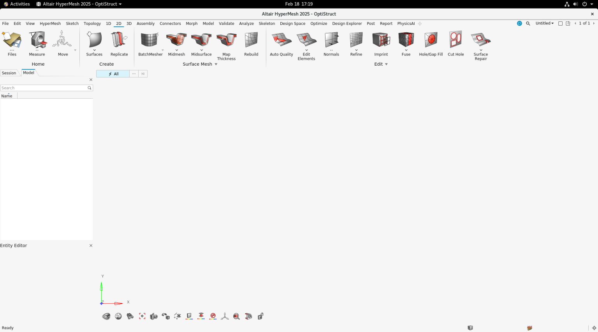Image resolution: width=598 pixels, height=332 pixels.
Task: Select the Imprint tool
Action: [x=381, y=43]
